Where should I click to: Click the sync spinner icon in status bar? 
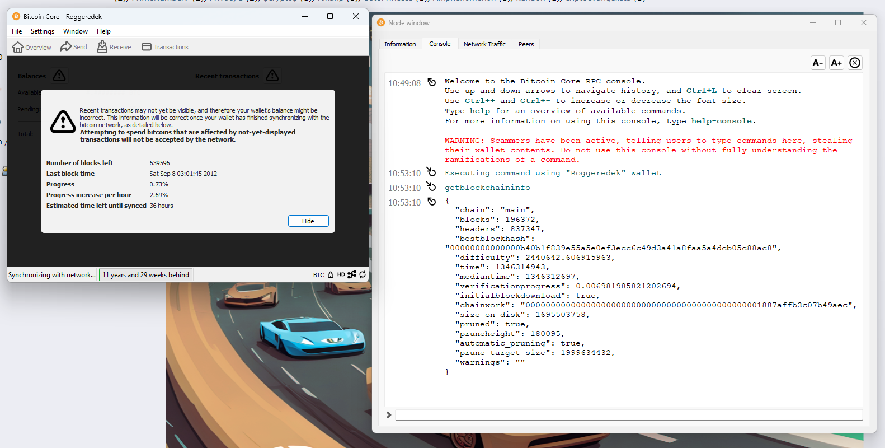point(363,274)
